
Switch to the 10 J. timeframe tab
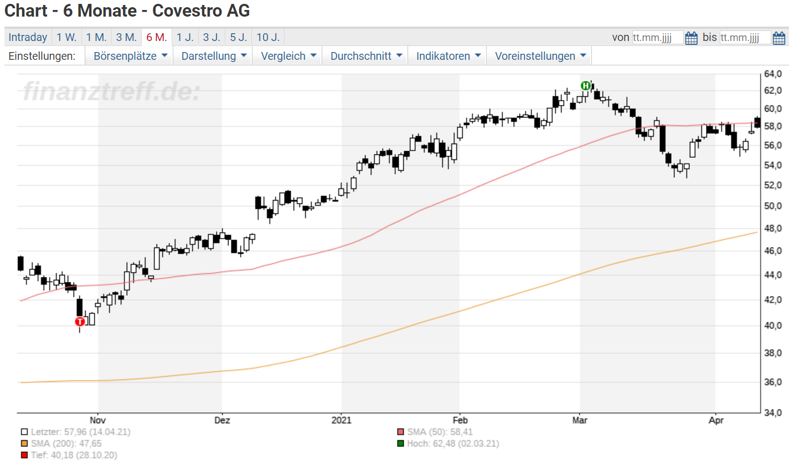(268, 37)
